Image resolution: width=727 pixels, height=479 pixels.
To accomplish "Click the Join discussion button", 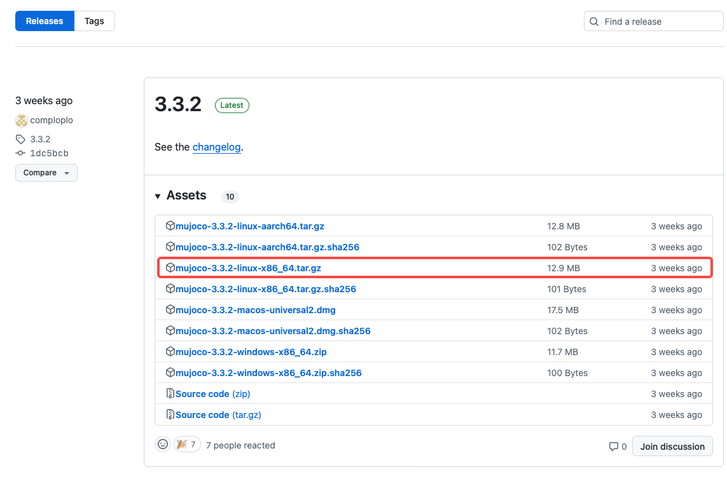I will (x=672, y=447).
